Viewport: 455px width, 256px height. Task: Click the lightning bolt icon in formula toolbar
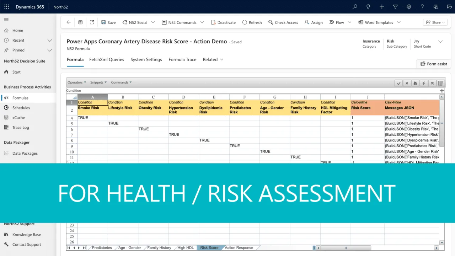click(x=423, y=83)
